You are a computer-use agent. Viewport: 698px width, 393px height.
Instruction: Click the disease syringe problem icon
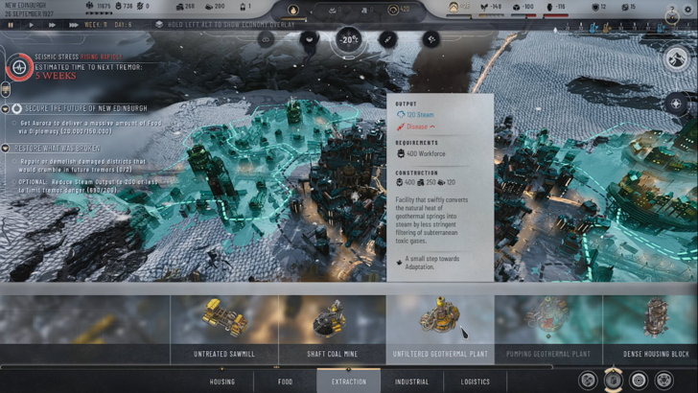(387, 39)
